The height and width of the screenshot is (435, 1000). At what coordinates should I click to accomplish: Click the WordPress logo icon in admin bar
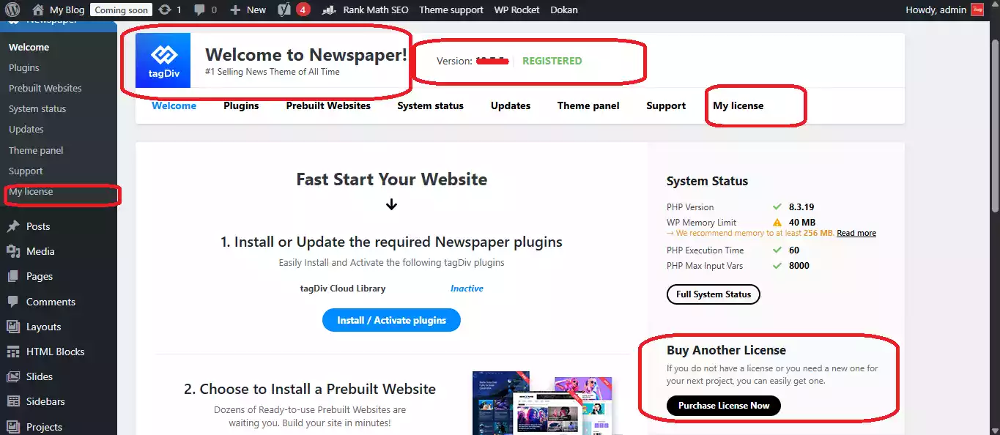click(x=12, y=10)
